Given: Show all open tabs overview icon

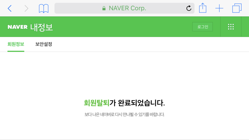Looking at the screenshot, I should coord(237,8).
